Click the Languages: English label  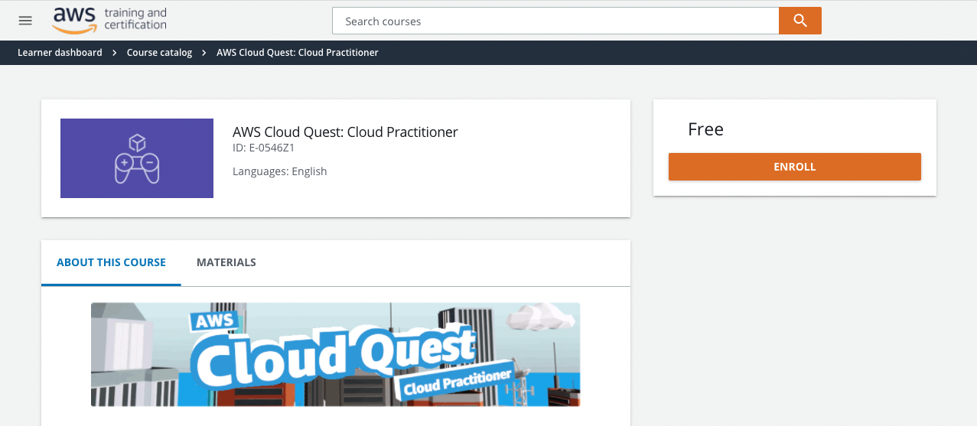pos(279,171)
